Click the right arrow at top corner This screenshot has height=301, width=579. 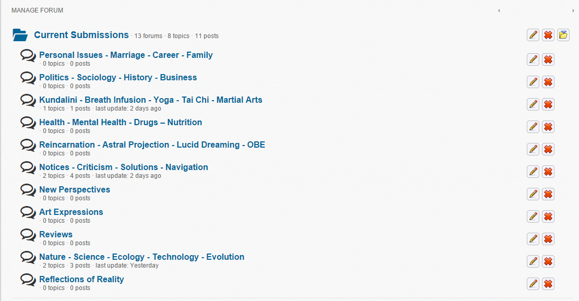point(573,10)
